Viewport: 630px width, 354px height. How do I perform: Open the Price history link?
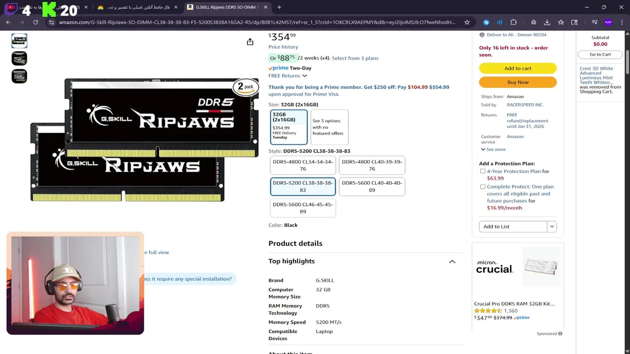[x=283, y=47]
